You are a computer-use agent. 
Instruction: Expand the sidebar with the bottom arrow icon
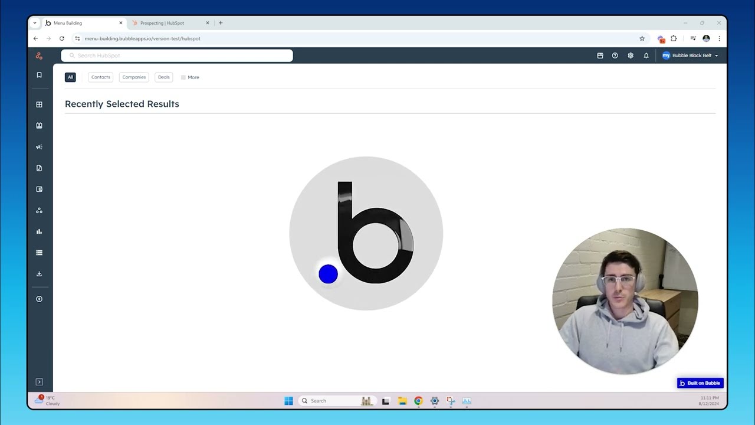(39, 382)
